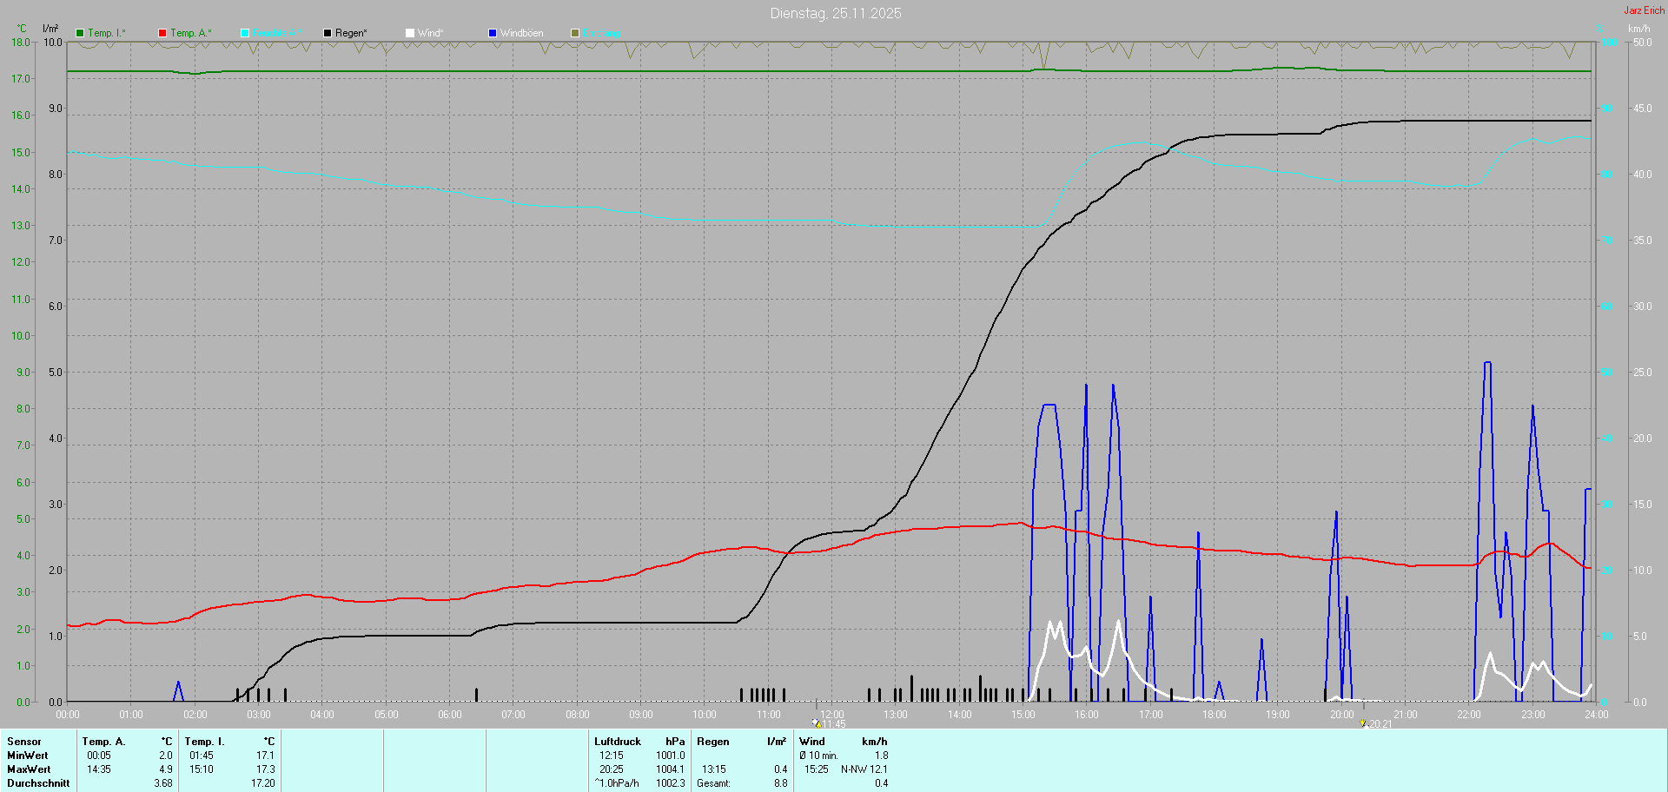This screenshot has height=792, width=1668.
Task: Select the 'Windböen' legend label
Action: tap(522, 33)
